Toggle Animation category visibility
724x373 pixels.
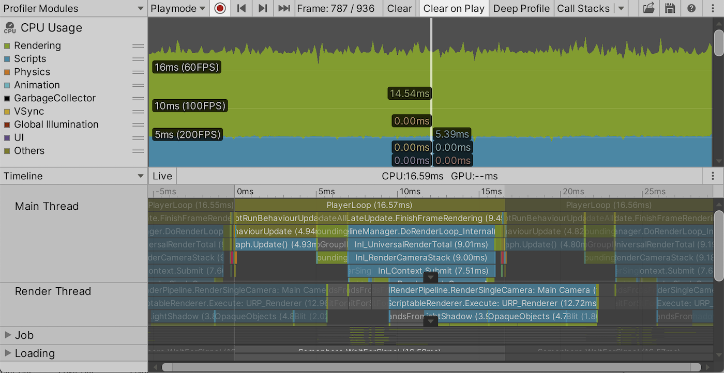(x=7, y=85)
